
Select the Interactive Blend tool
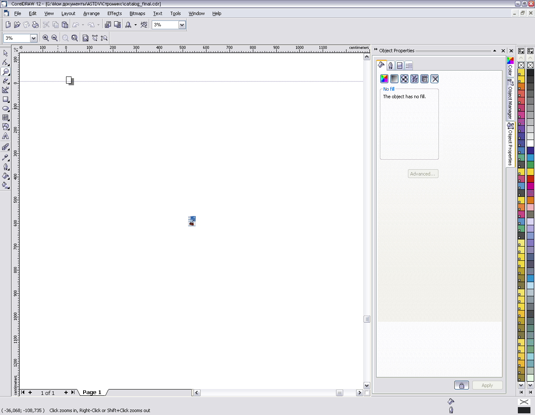[x=5, y=147]
